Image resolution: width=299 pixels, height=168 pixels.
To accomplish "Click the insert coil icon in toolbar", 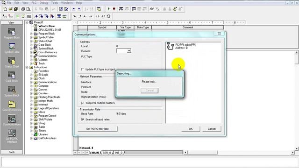I will tap(103, 16).
